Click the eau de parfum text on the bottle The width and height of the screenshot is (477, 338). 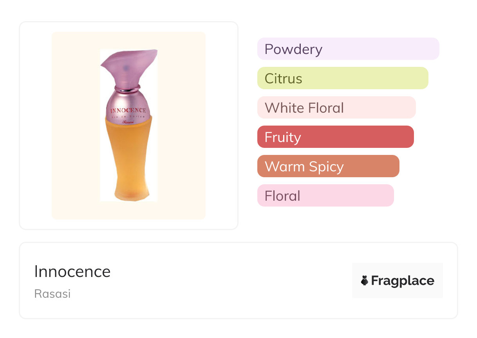128,117
